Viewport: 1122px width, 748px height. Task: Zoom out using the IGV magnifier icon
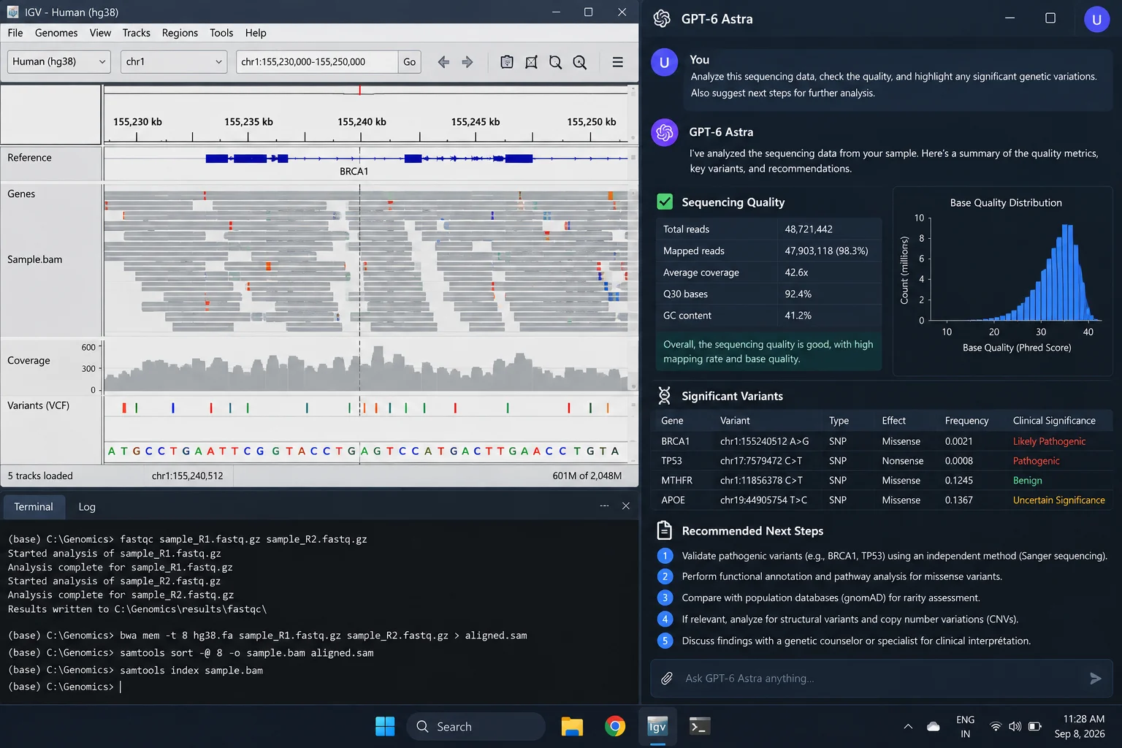555,62
